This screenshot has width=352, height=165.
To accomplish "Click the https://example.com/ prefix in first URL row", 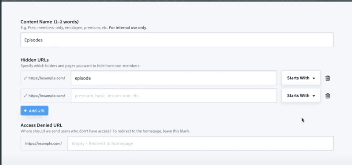I will 47,78.
